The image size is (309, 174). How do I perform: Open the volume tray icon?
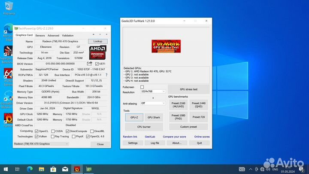[x=268, y=169]
